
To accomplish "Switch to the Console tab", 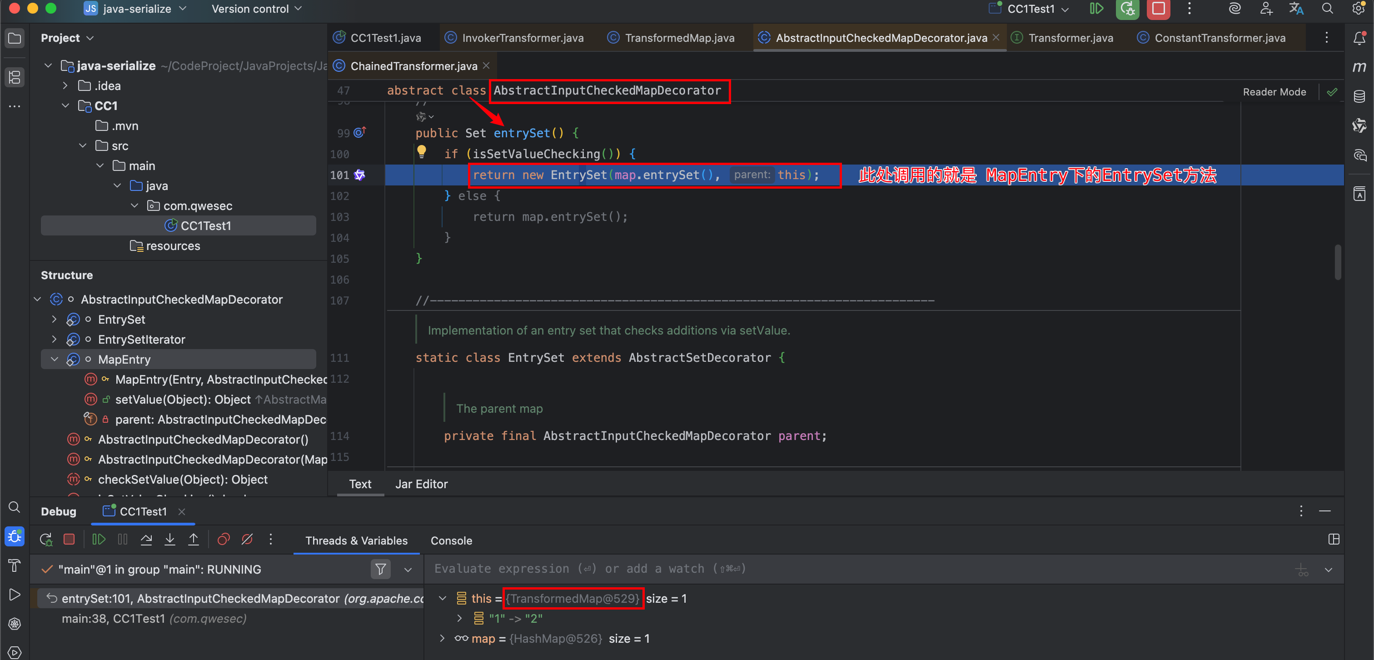I will [451, 540].
